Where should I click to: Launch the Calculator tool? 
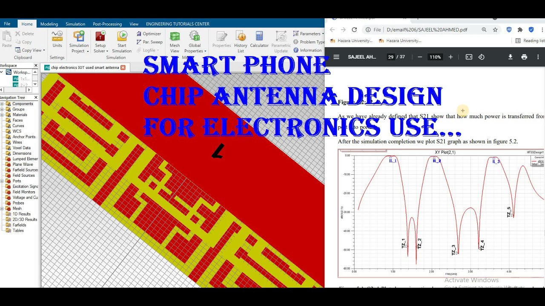coord(259,39)
